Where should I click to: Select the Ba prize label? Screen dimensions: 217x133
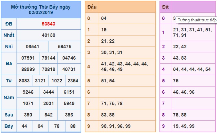pyautogui.click(x=9, y=63)
